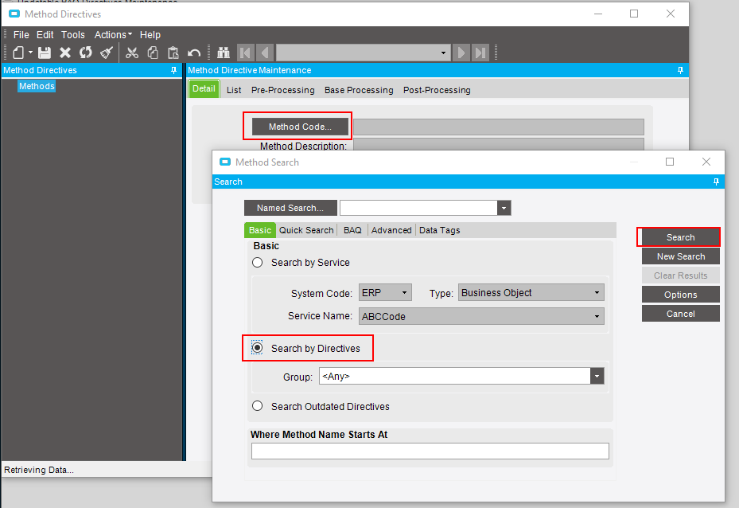Image resolution: width=739 pixels, height=508 pixels.
Task: Click the Method Code input field
Action: pyautogui.click(x=499, y=127)
